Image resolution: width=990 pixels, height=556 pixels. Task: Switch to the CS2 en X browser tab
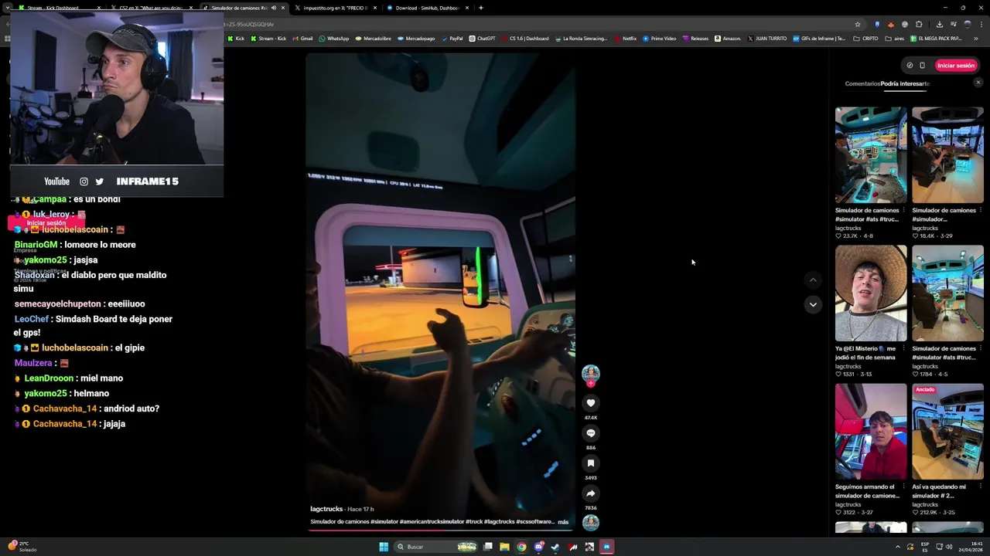(x=152, y=8)
